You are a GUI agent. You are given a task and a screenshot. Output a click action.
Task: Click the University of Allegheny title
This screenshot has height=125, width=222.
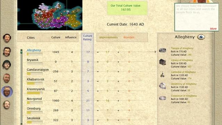(184, 84)
